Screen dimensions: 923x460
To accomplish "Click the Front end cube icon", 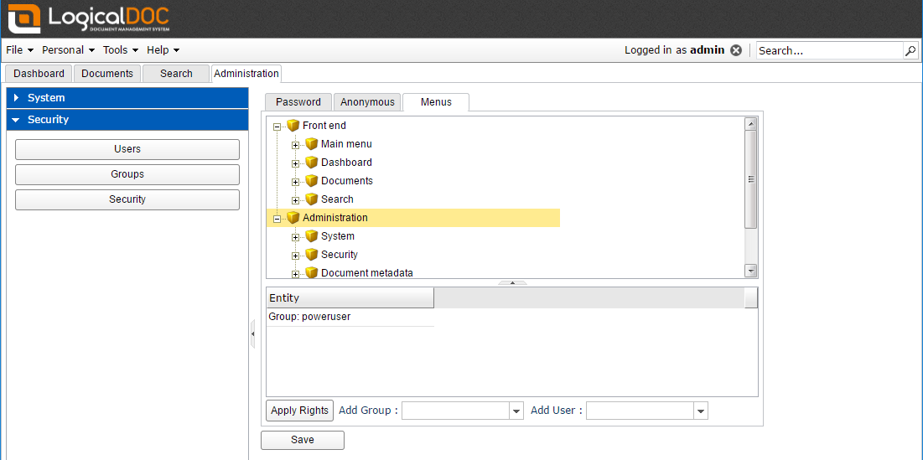I will (x=293, y=126).
